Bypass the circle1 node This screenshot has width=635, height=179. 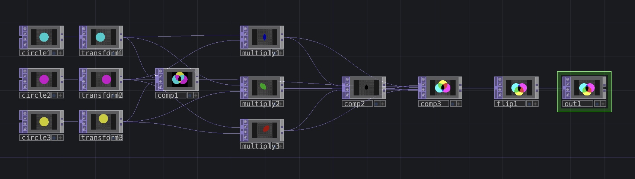(25, 39)
